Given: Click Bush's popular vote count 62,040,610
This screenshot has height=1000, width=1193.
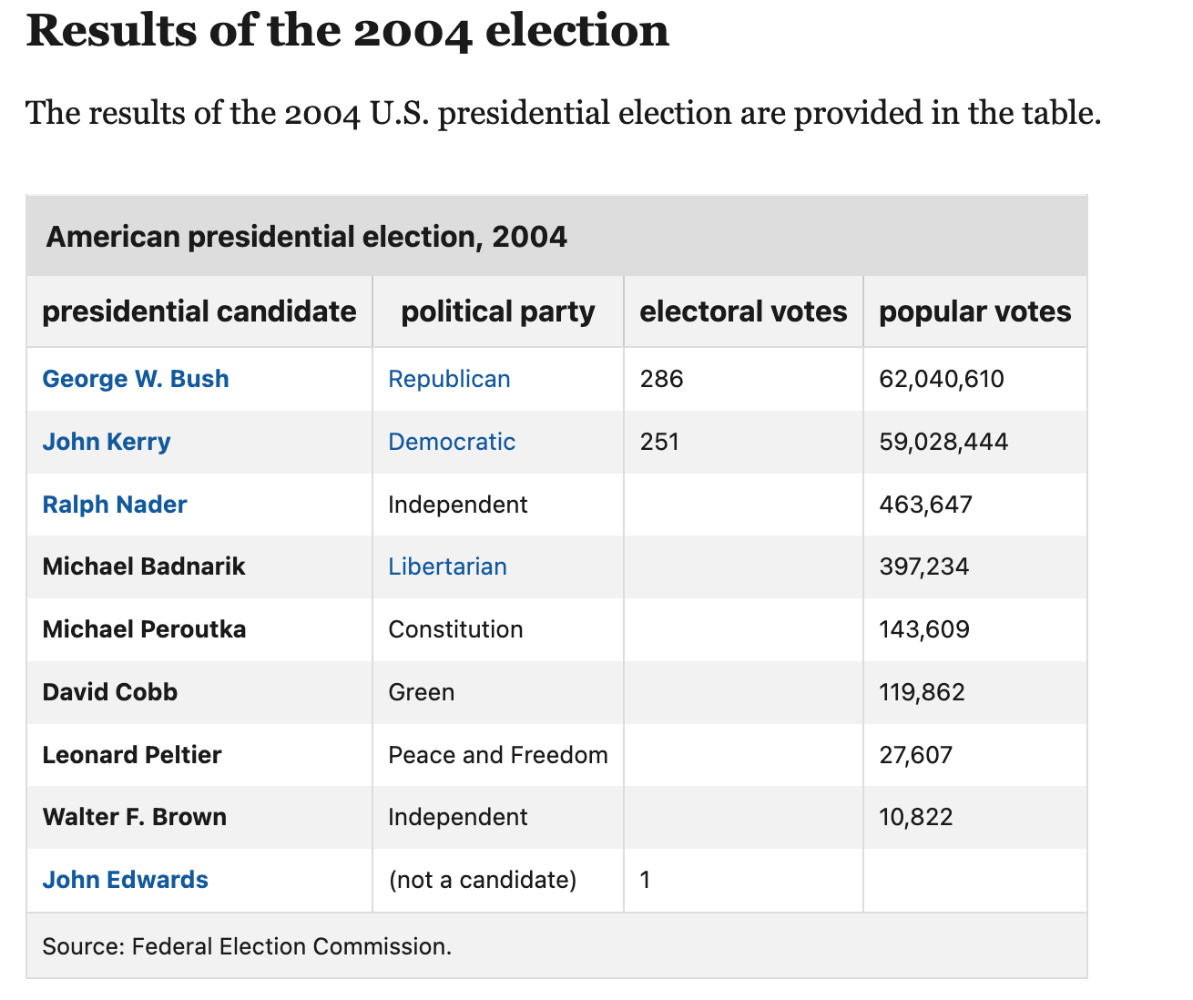Looking at the screenshot, I should (x=942, y=379).
